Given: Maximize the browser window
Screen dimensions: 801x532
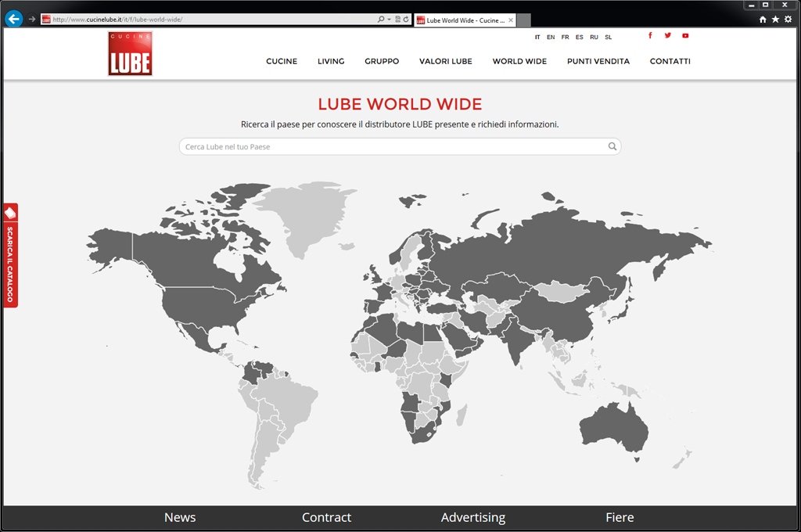Looking at the screenshot, I should (x=765, y=5).
